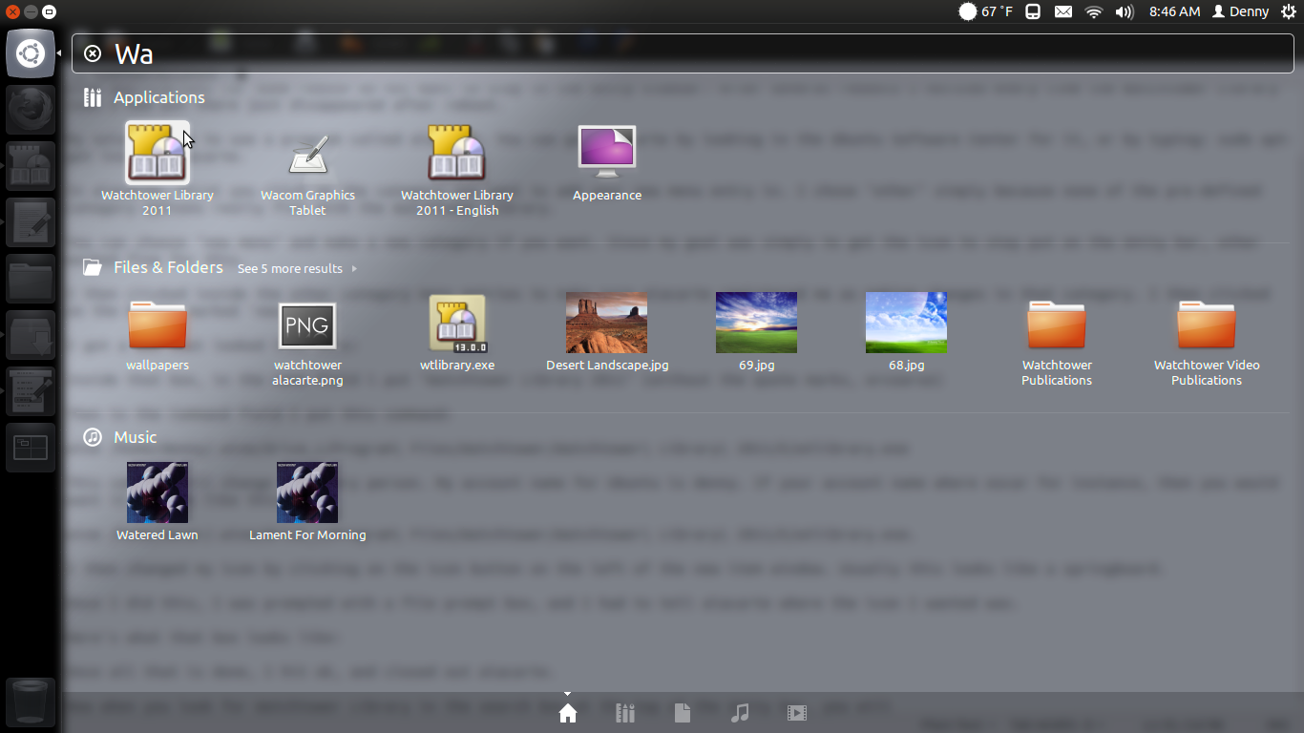
Task: Switch to the Music lens
Action: 740,713
